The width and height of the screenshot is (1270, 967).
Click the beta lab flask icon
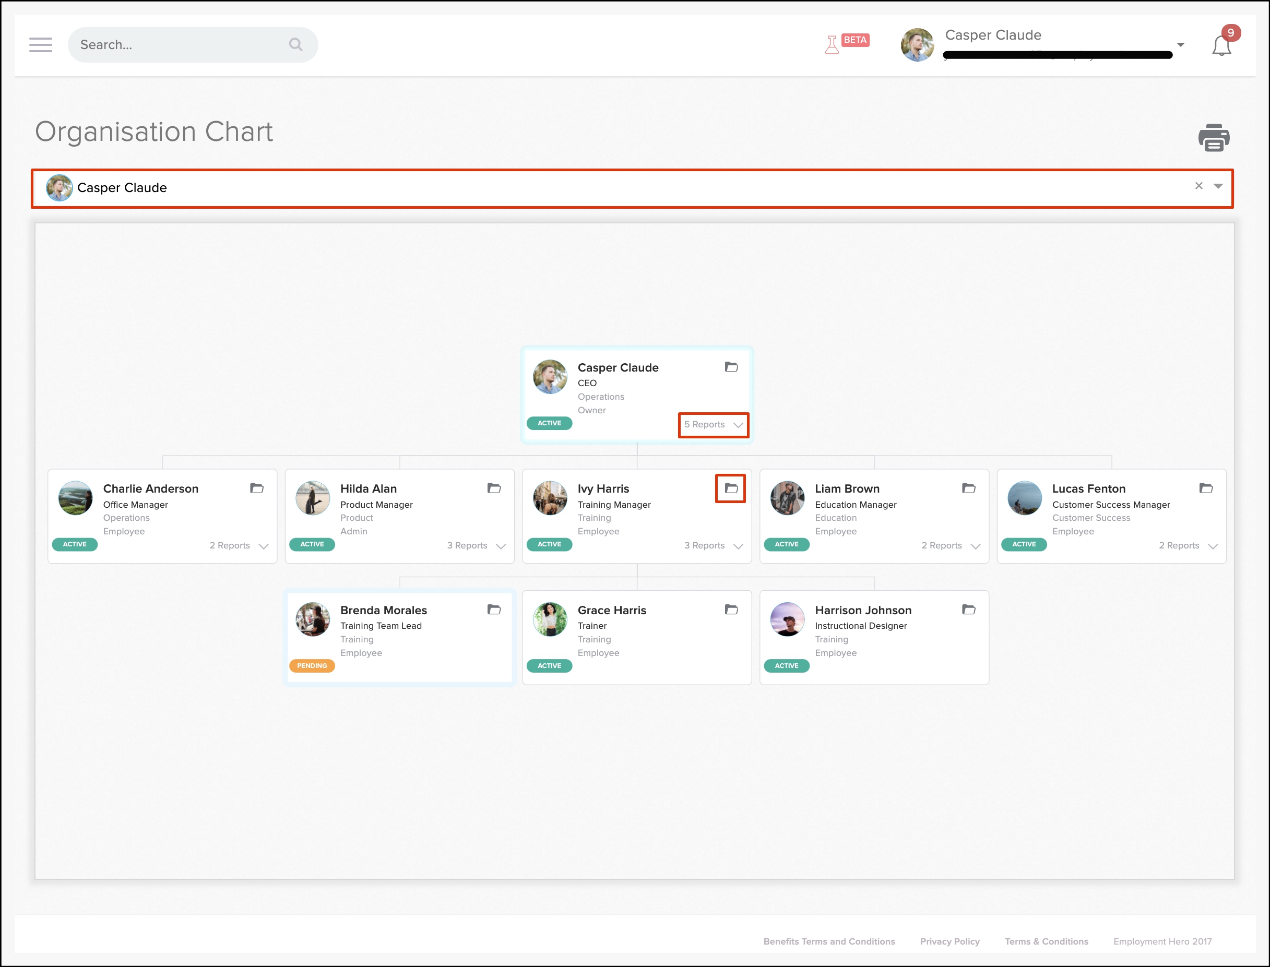click(832, 44)
